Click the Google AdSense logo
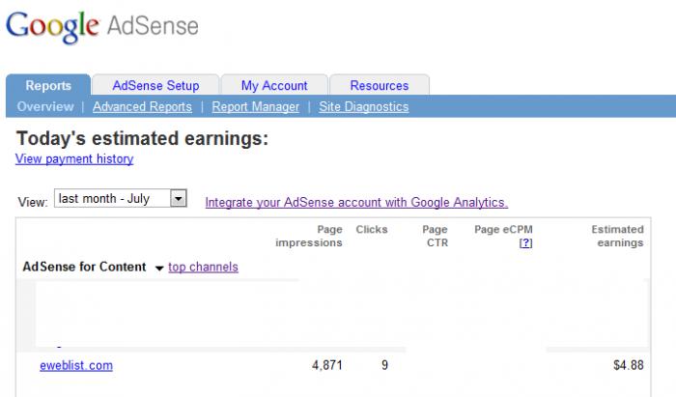The height and width of the screenshot is (397, 676). (101, 26)
